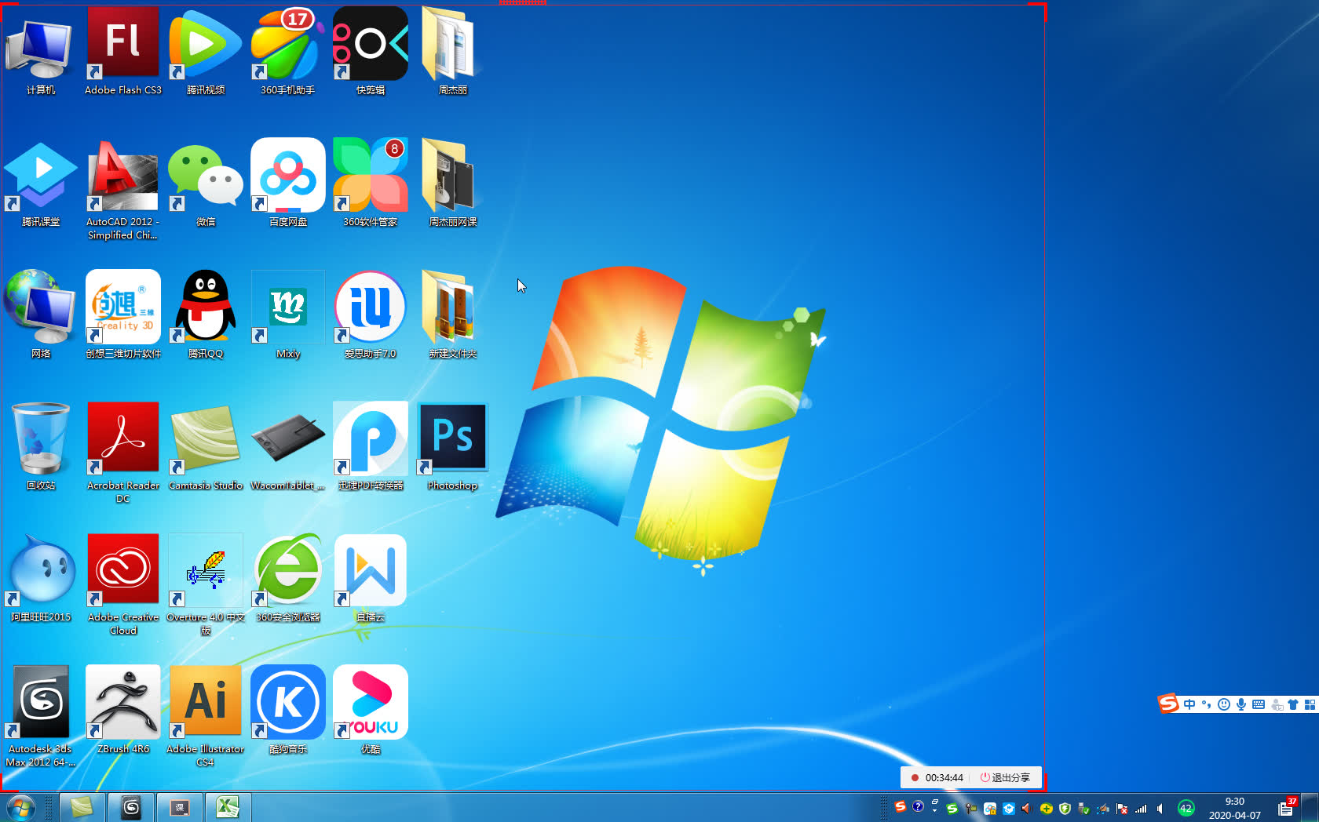Image resolution: width=1319 pixels, height=822 pixels.
Task: Open 迅捷PDF转换器 desktop icon
Action: click(x=371, y=446)
